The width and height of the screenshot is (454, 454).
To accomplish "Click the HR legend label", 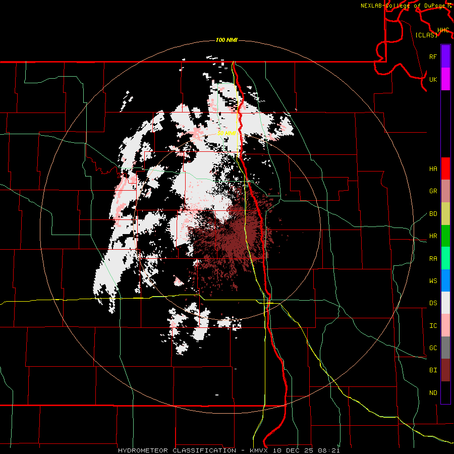I will pyautogui.click(x=433, y=236).
